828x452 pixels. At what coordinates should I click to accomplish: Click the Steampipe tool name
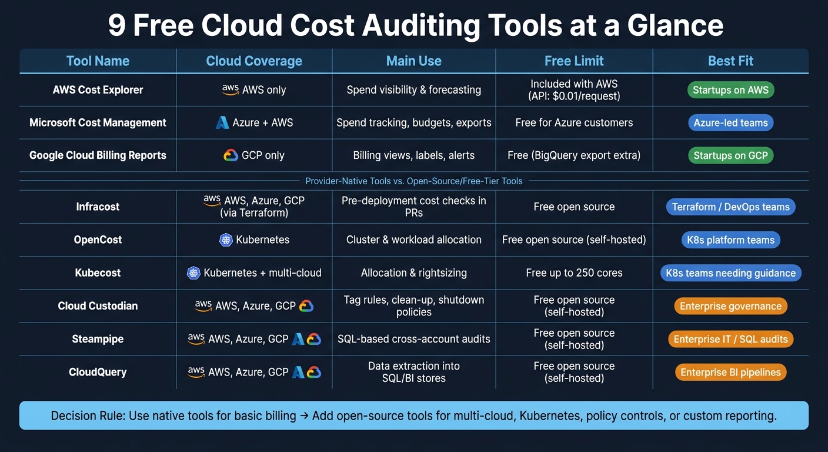click(x=98, y=339)
